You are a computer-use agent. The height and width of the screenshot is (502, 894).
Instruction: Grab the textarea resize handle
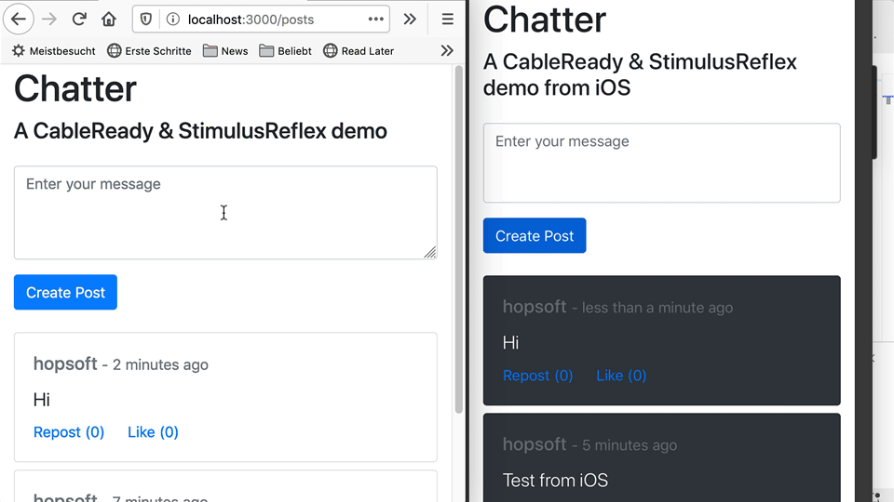click(430, 252)
